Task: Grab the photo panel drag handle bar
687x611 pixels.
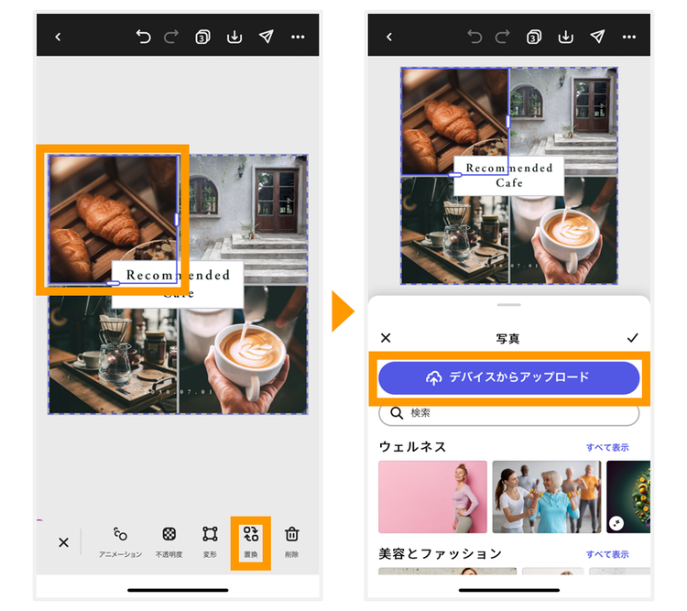Action: [508, 305]
